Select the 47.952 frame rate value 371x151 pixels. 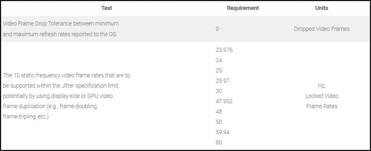(x=224, y=101)
